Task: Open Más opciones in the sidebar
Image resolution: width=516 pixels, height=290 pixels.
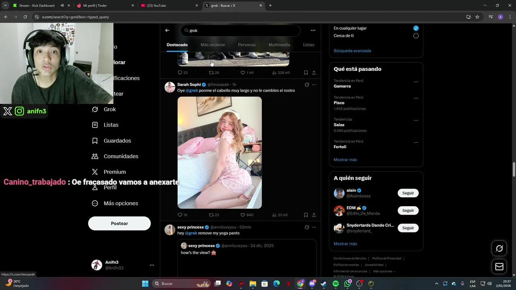Action: tap(115, 203)
